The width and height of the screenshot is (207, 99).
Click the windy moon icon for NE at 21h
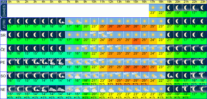(186, 89)
